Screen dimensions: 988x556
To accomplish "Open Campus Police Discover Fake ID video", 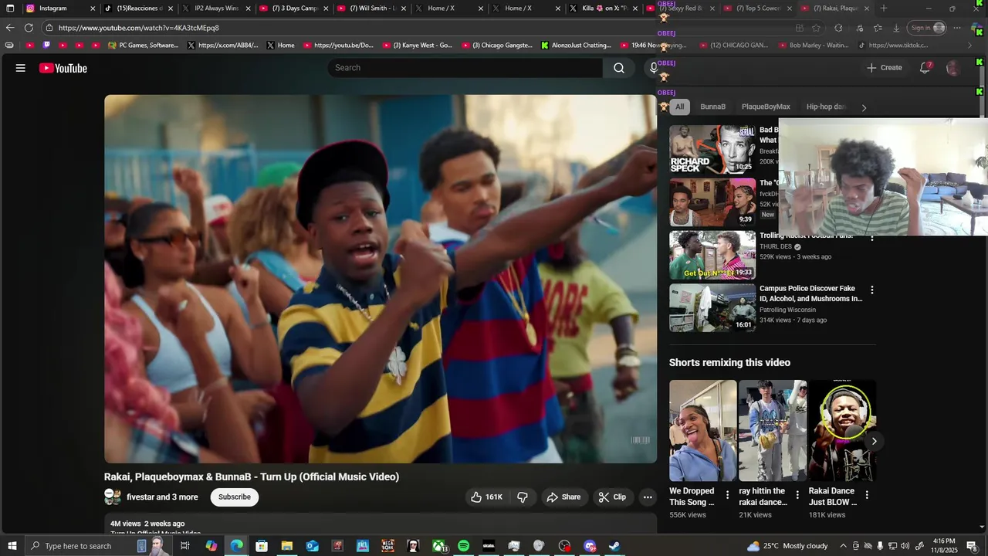I will tap(810, 293).
